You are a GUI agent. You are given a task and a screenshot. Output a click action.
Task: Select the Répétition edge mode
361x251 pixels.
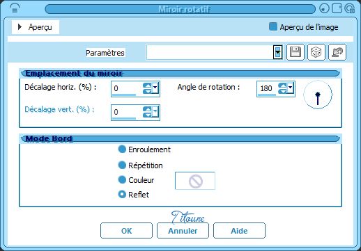pos(122,165)
